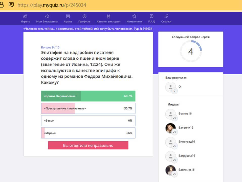This screenshot has height=182, width=242.
Task: Click the Ссылки chain link icon
Action: click(x=166, y=16)
